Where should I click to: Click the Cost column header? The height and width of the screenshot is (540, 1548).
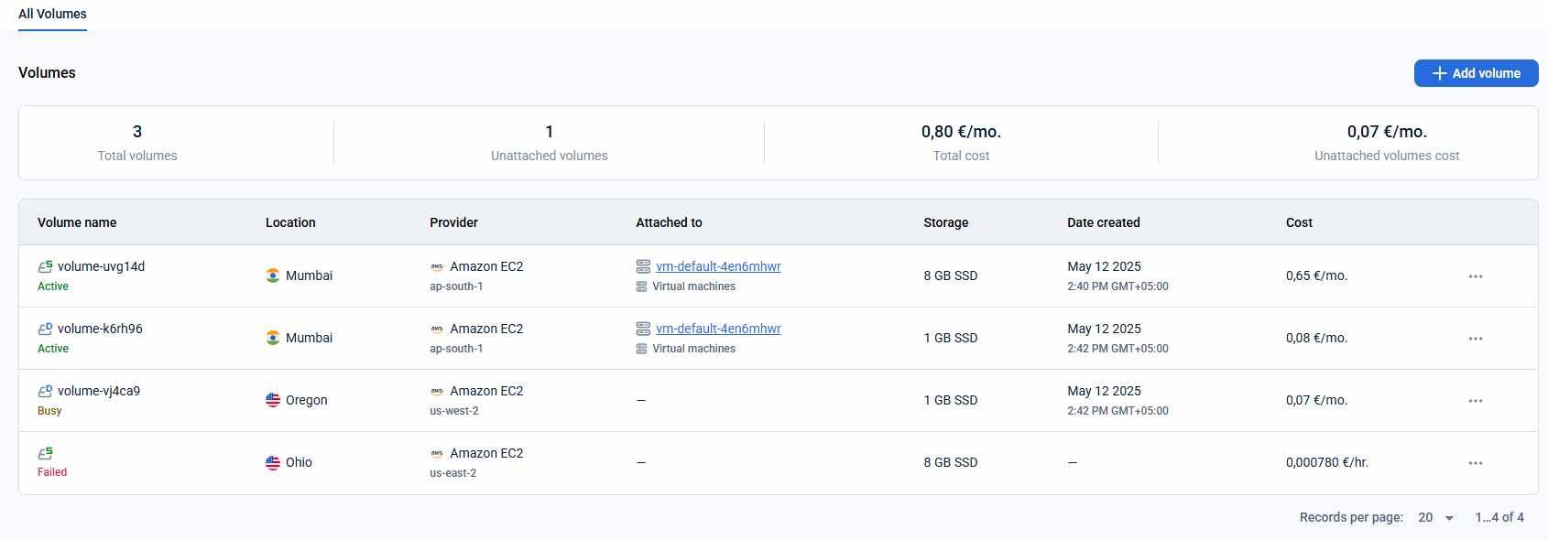pyautogui.click(x=1299, y=222)
